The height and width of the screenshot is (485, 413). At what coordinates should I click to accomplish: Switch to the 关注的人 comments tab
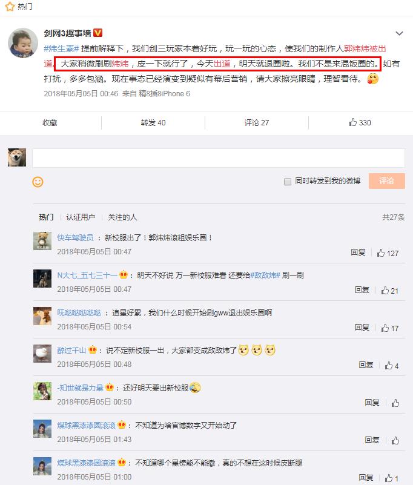click(122, 217)
